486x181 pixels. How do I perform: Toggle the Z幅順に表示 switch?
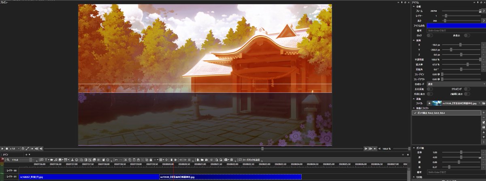pyautogui.click(x=467, y=94)
